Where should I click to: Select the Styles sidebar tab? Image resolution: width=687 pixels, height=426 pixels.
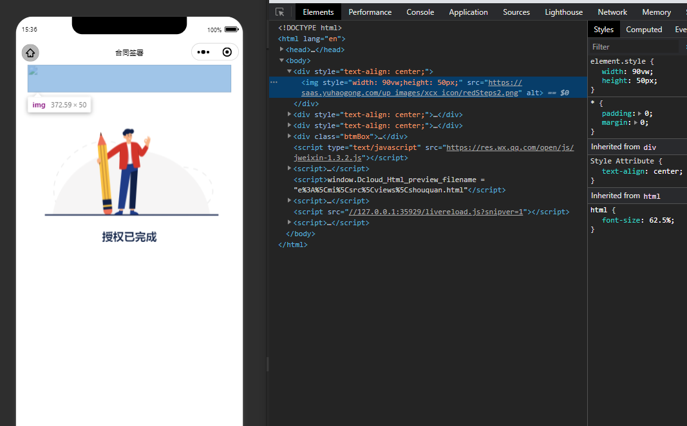click(x=603, y=30)
